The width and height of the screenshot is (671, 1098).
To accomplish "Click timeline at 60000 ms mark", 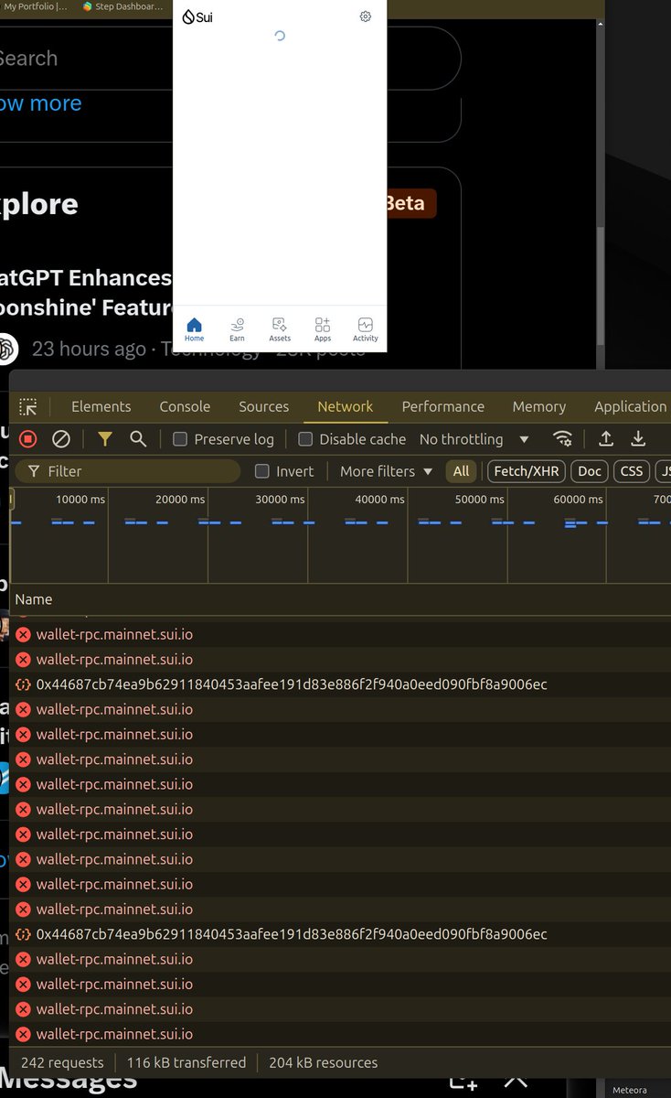I will [x=578, y=500].
